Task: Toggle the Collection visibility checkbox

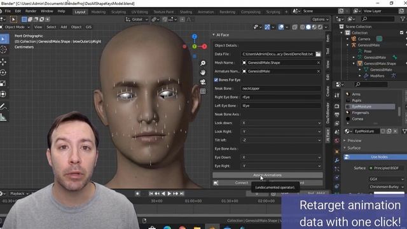Action: [x=401, y=32]
